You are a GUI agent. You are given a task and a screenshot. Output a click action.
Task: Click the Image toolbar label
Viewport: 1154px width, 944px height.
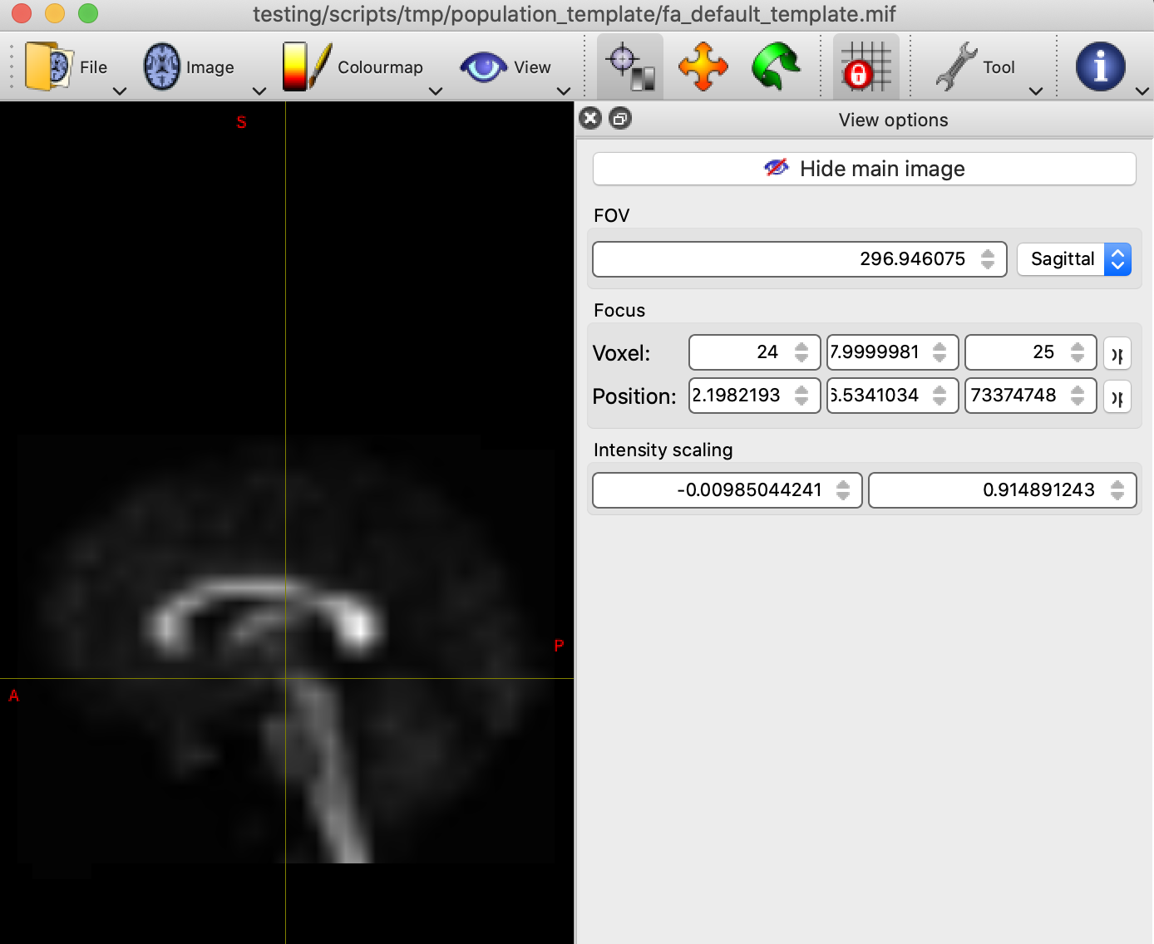[x=210, y=67]
